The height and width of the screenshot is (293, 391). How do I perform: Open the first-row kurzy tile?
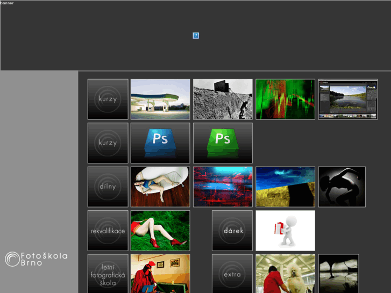(x=108, y=99)
